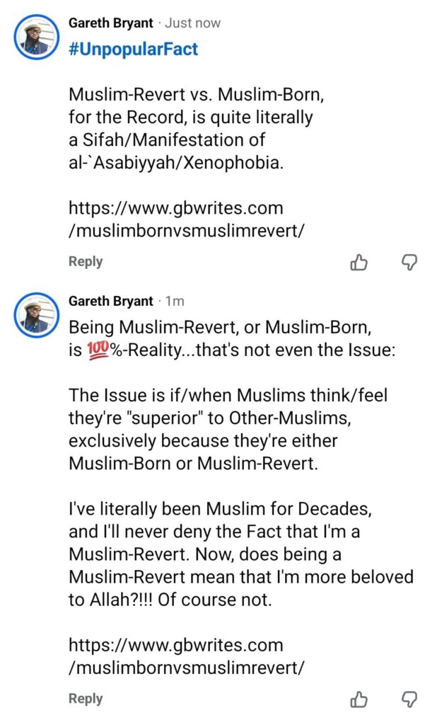Open the gbwrites.com link in the 1m comment
The width and height of the screenshot is (437, 725).
coord(187,656)
